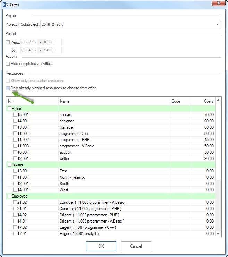Click the start date field 03.02.16
This screenshot has width=228, height=257.
(x=29, y=42)
